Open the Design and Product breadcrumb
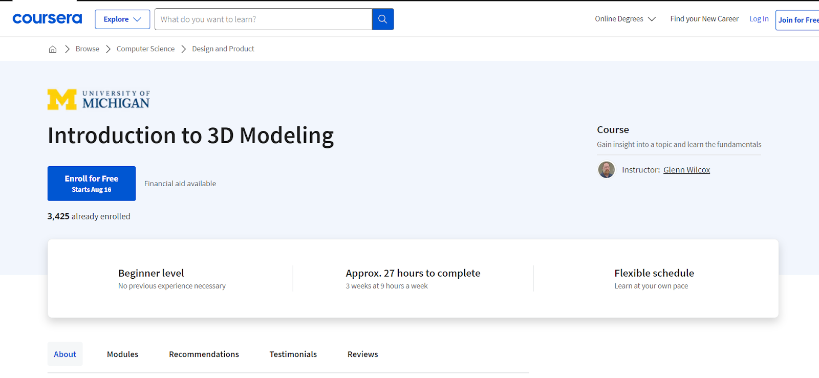Image resolution: width=819 pixels, height=378 pixels. (x=223, y=49)
